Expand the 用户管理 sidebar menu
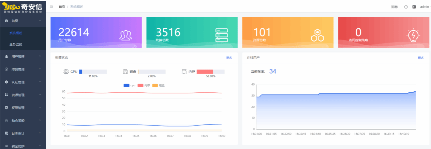 point(23,57)
